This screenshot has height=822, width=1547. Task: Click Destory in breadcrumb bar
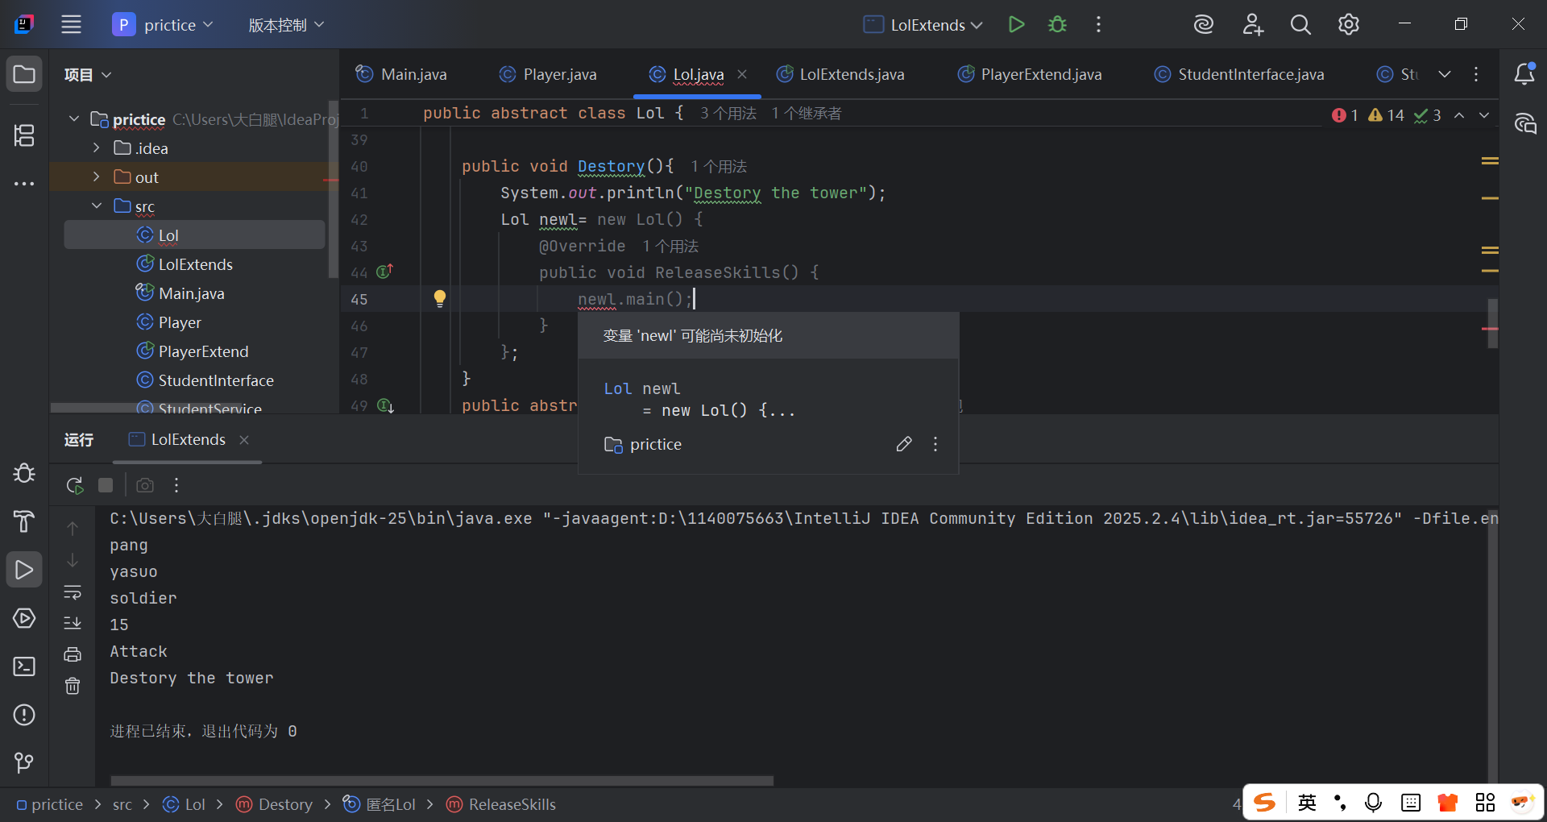274,804
